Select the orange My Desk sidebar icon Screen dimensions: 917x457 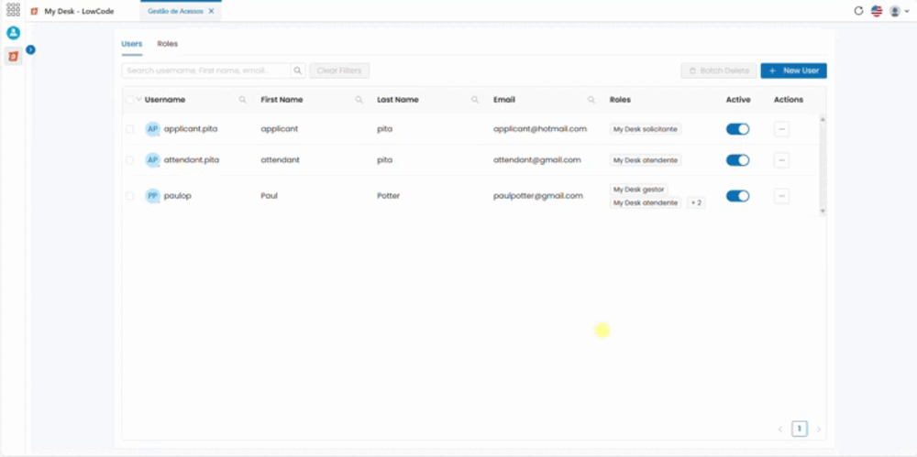pyautogui.click(x=13, y=56)
